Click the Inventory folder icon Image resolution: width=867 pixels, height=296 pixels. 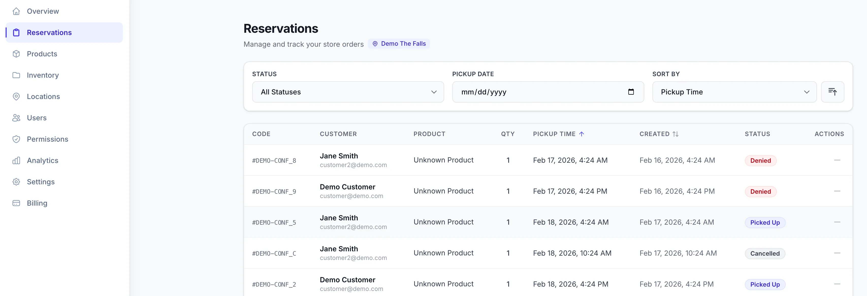[x=16, y=75]
